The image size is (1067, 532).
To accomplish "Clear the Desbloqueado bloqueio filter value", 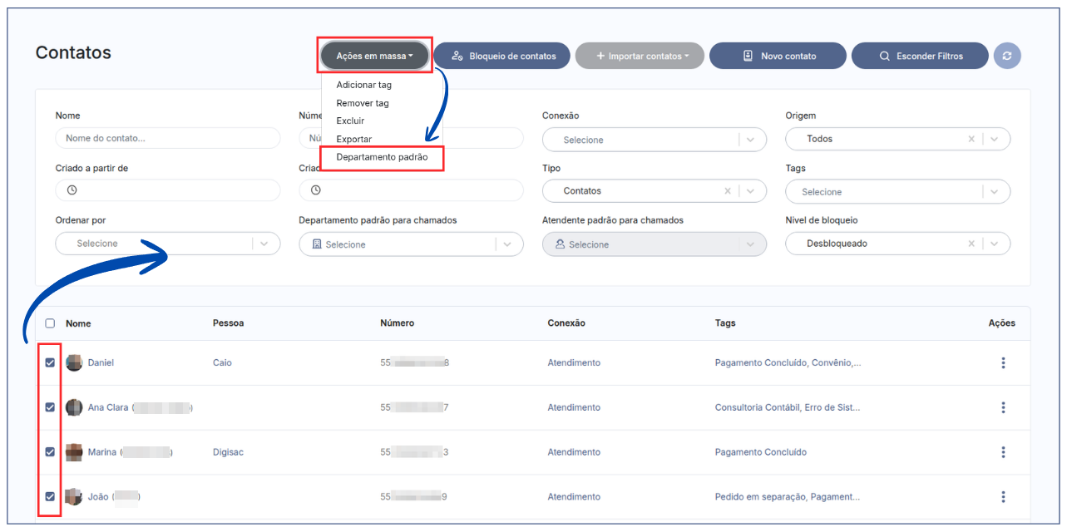I will pos(971,244).
